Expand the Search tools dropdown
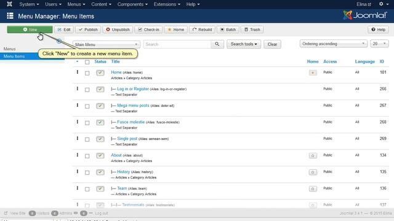Viewport: 394px width, 221px height. point(244,44)
